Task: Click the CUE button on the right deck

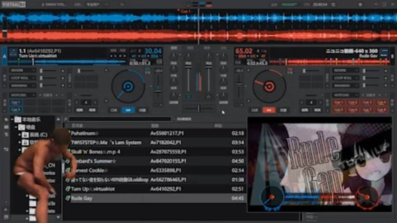Action: (254, 110)
